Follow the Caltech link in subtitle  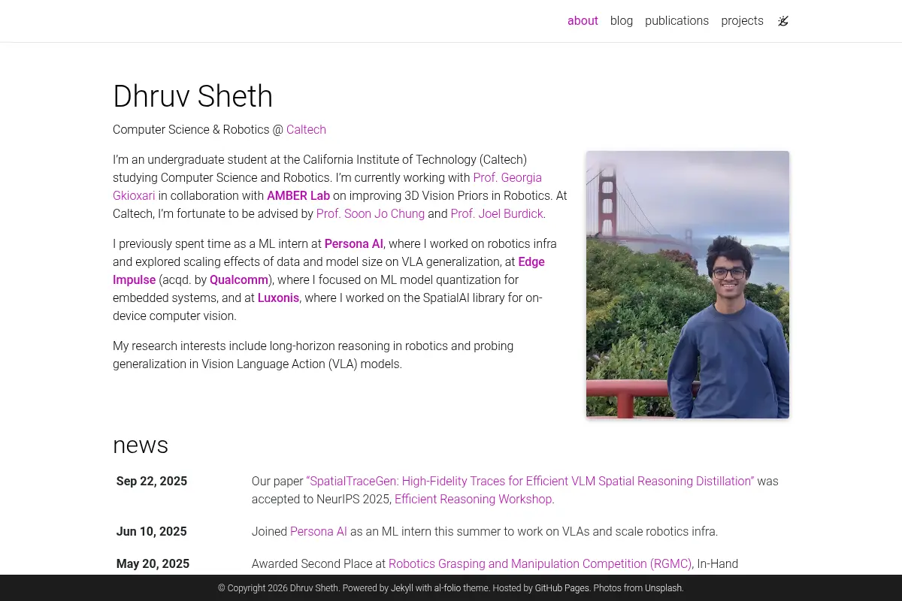pyautogui.click(x=306, y=129)
